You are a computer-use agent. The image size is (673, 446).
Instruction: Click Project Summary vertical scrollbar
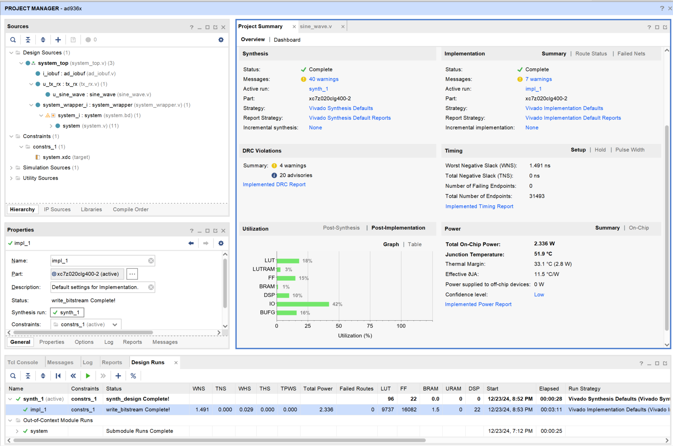[x=667, y=229]
